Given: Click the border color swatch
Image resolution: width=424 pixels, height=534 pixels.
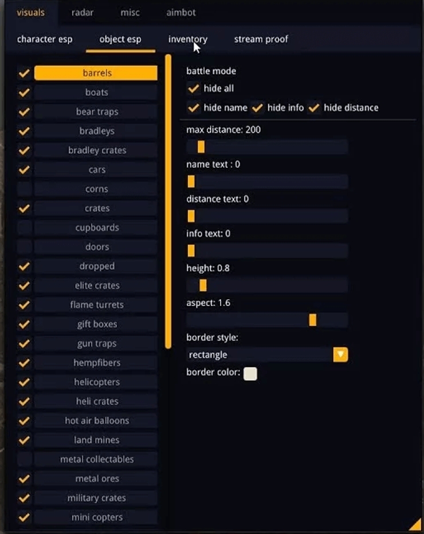Looking at the screenshot, I should (x=250, y=373).
